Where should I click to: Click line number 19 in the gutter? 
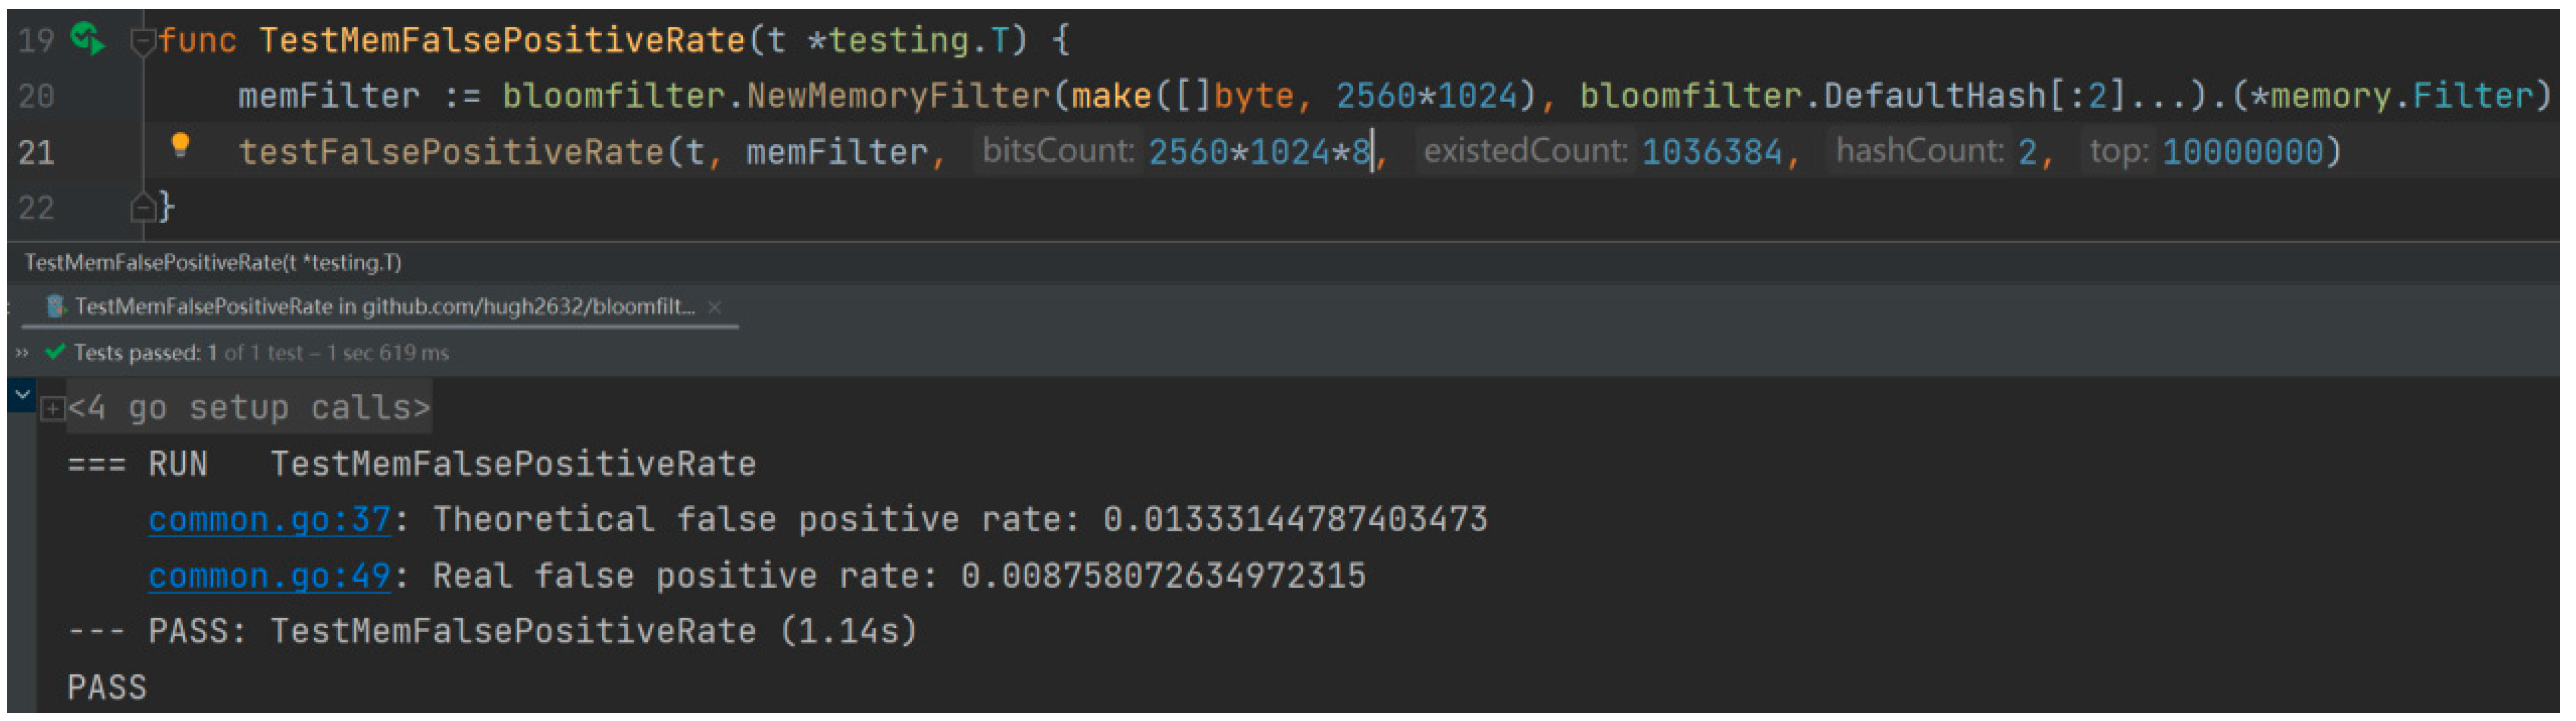[36, 41]
